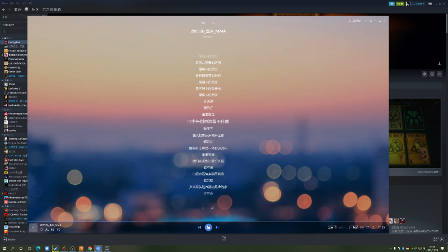Image resolution: width=448 pixels, height=252 pixels.
Task: Expand the sidebar handle arrow at library edge
Action: pos(29,118)
